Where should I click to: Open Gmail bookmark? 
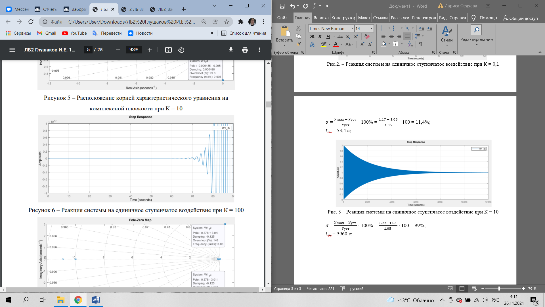47,33
